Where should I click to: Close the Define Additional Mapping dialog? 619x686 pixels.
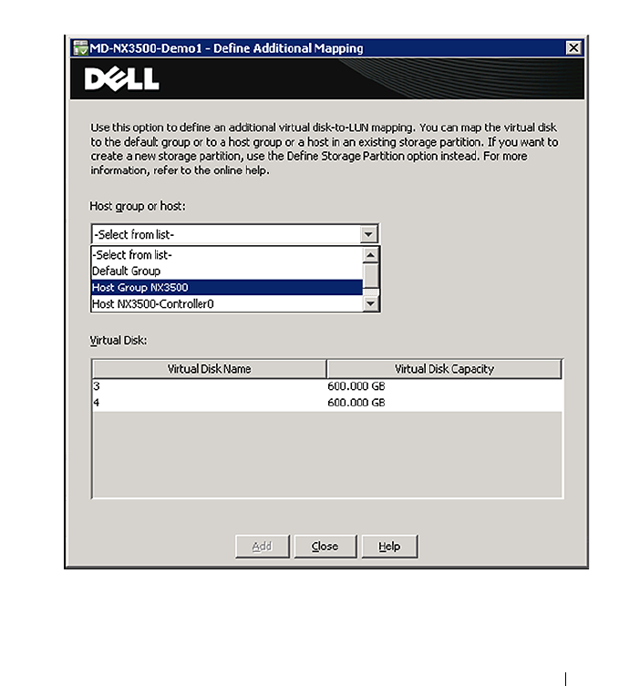coord(573,47)
